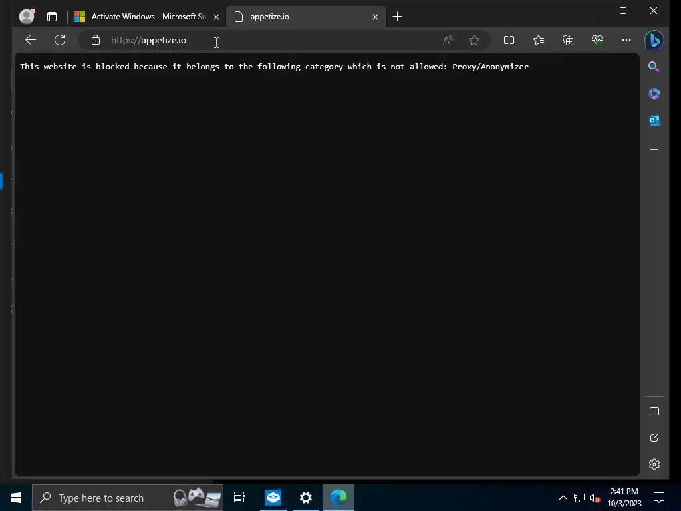Open Bing Copilot chat button
The image size is (681, 511).
coord(654,41)
